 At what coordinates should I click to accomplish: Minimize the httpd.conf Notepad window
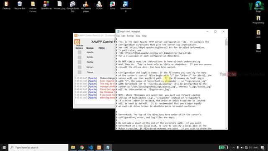[x=207, y=31]
